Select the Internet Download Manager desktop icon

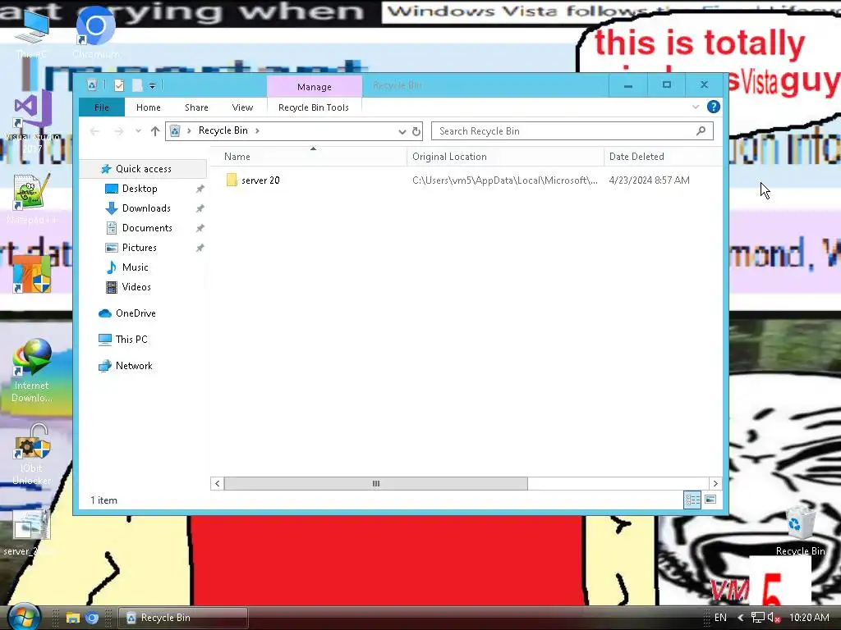(x=32, y=371)
